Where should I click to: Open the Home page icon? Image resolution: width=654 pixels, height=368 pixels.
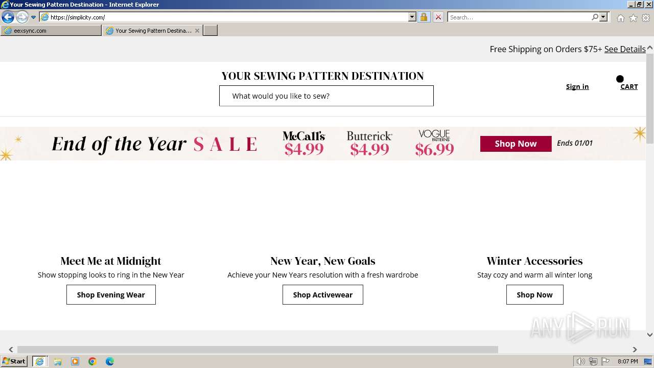tap(620, 18)
